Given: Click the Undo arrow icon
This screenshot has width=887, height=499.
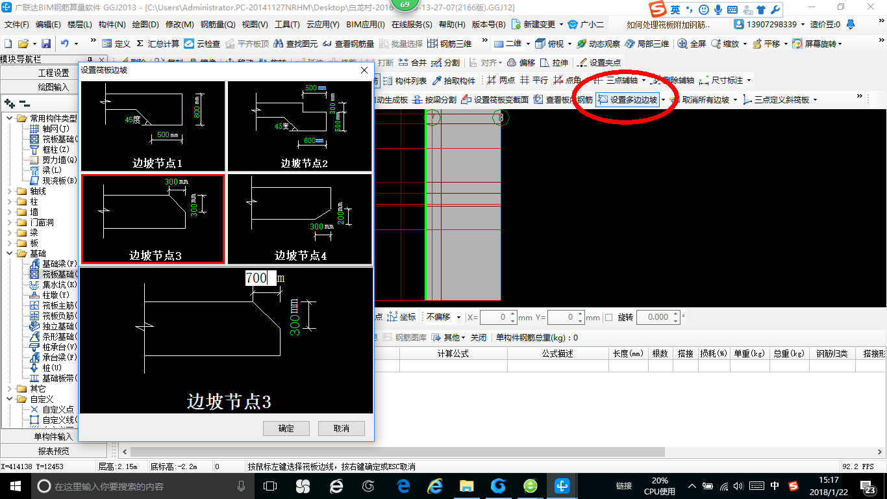Looking at the screenshot, I should pyautogui.click(x=65, y=44).
